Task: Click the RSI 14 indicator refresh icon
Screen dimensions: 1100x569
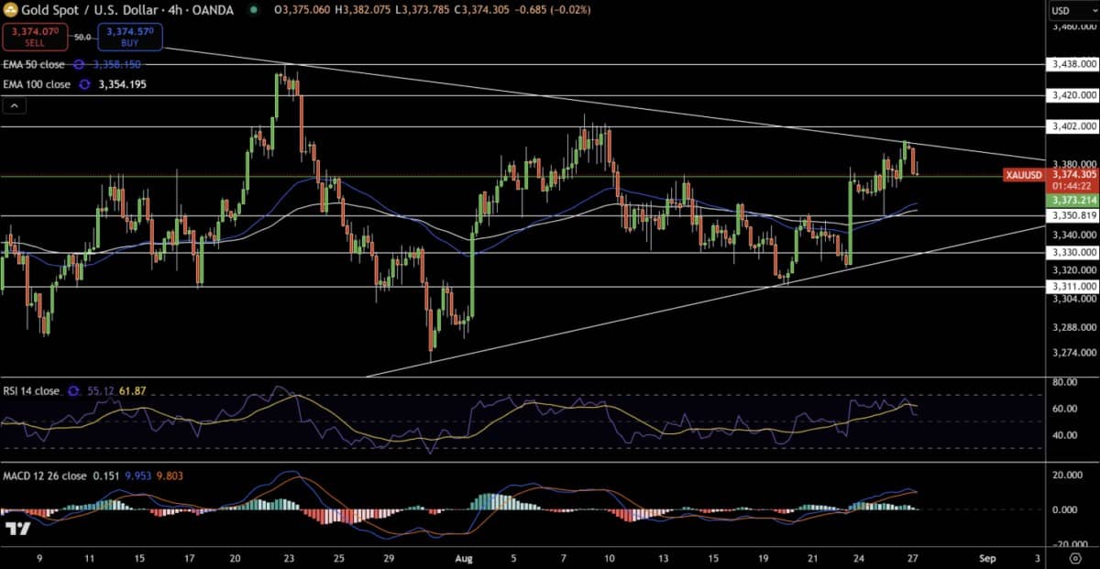Action: [73, 391]
